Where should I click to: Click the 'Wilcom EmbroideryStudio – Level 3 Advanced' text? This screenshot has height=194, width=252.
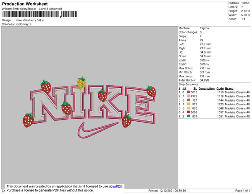coord(32,9)
